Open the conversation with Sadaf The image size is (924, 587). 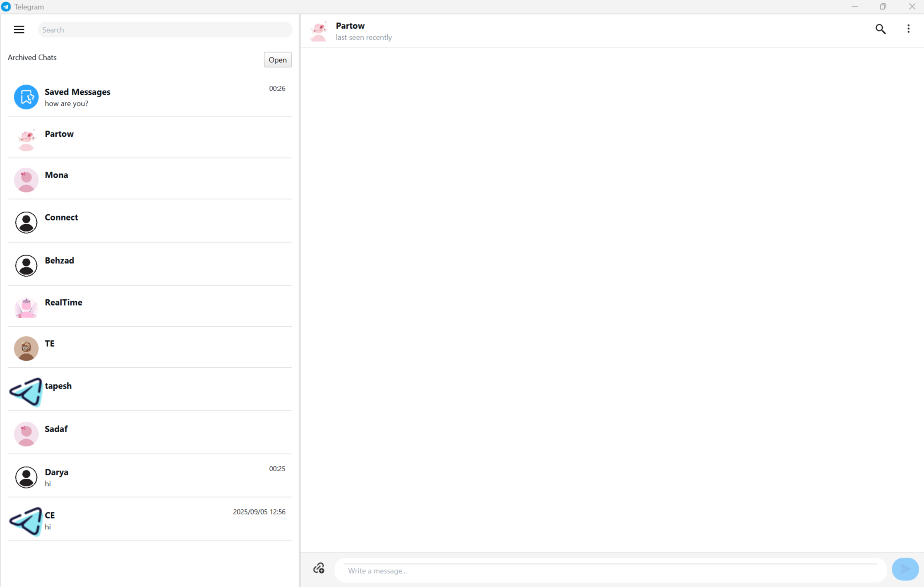(x=150, y=433)
